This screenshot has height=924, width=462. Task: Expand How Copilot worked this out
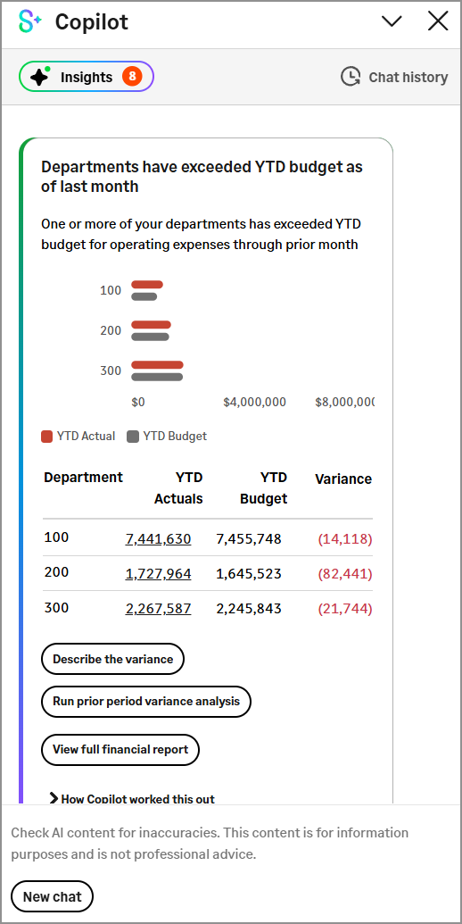pyautogui.click(x=132, y=798)
